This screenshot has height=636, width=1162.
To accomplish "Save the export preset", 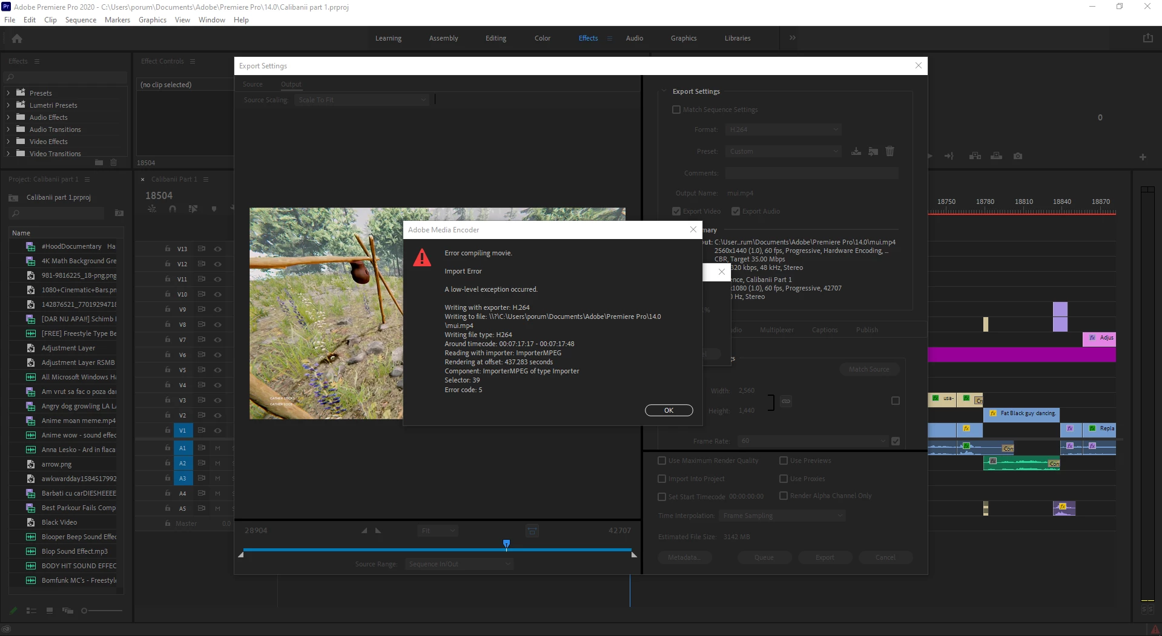I will tap(856, 151).
